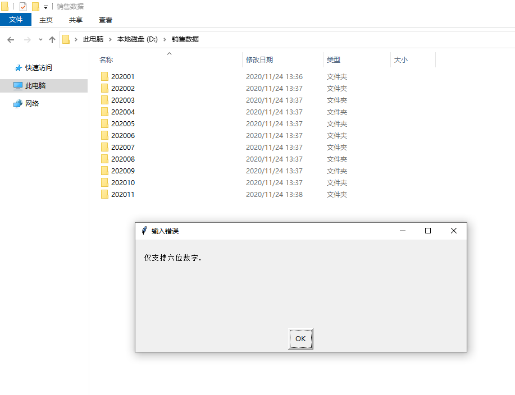515x395 pixels.
Task: Select the 202003 folder icon
Action: (x=104, y=100)
